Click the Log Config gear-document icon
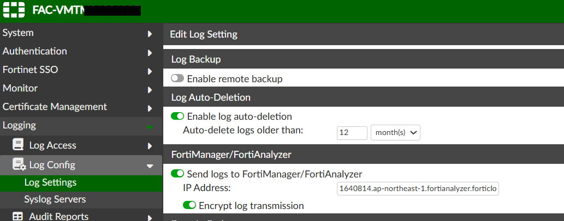 (19, 164)
